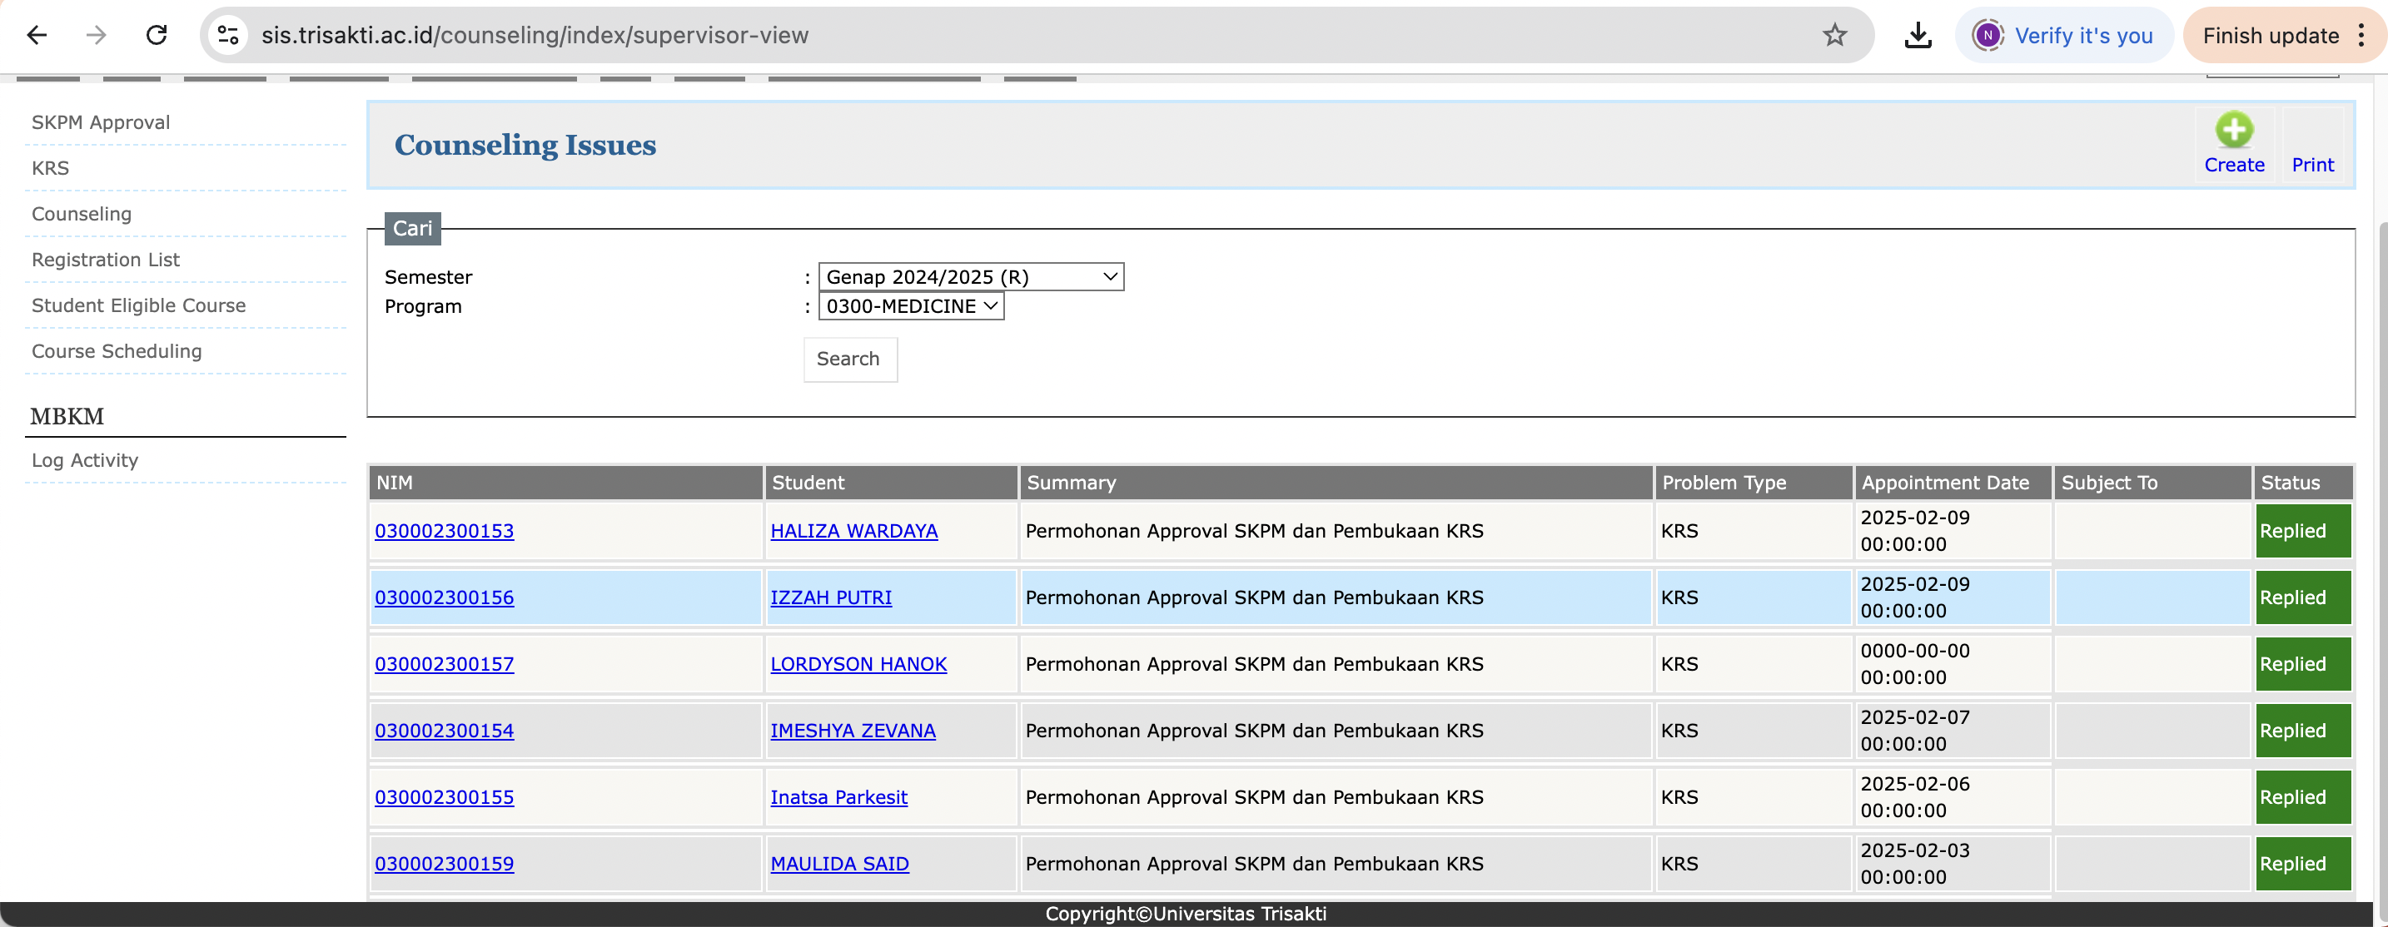Open the Semester dropdown
Viewport: 2388px width, 927px height.
pos(971,277)
